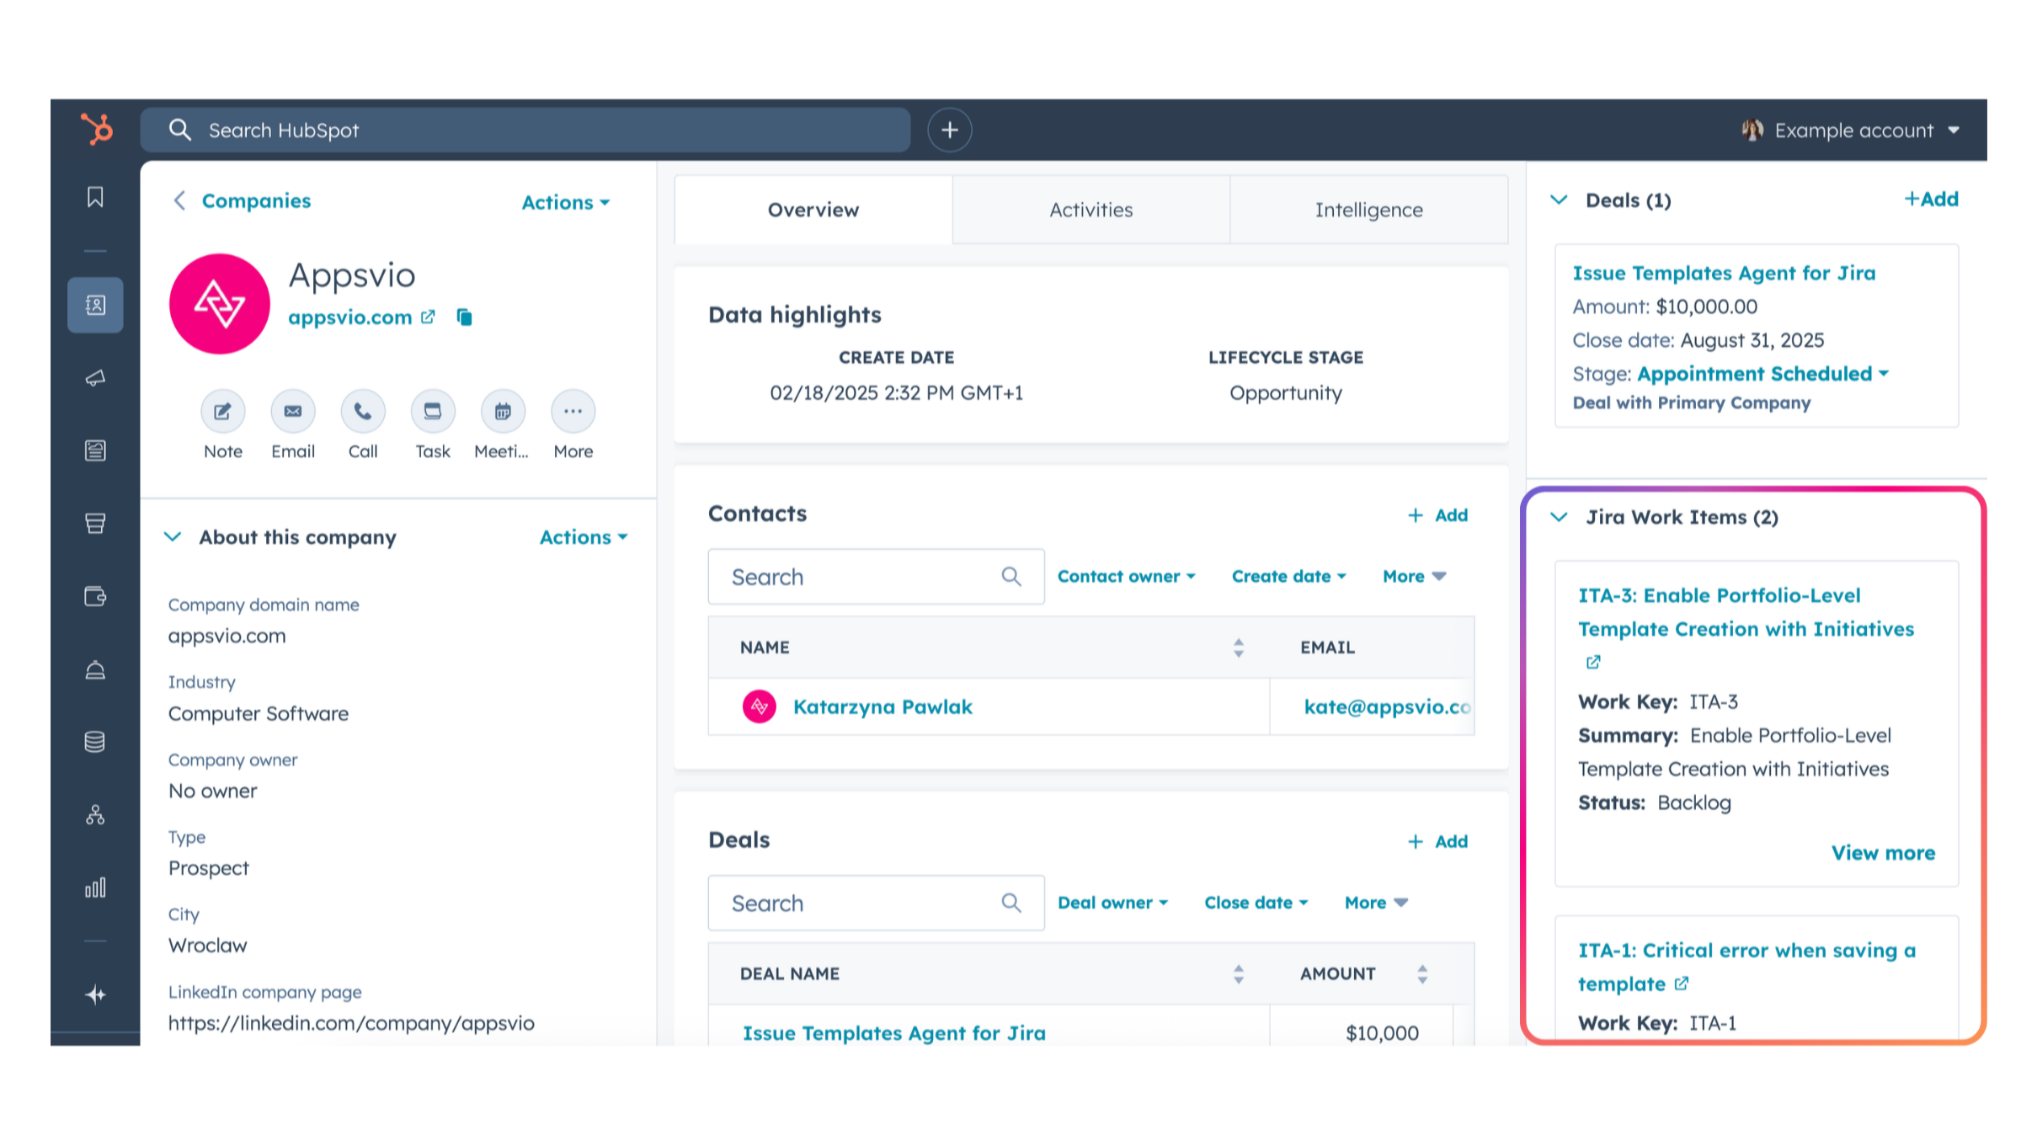Open the More actions icon beside Meeting
Image resolution: width=2037 pixels, height=1146 pixels.
[x=572, y=412]
